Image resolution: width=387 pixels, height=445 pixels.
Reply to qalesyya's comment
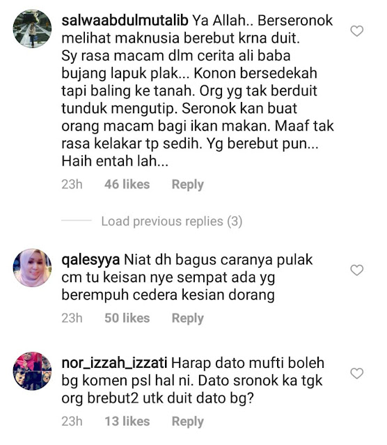[187, 318]
